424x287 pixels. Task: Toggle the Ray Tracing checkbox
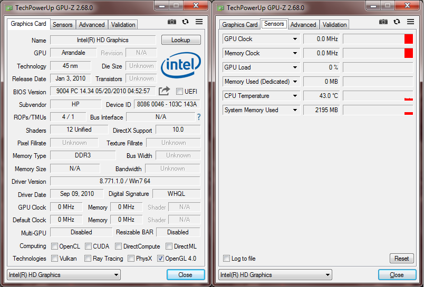(88, 259)
